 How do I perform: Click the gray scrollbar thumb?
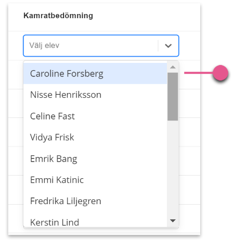coord(173,97)
